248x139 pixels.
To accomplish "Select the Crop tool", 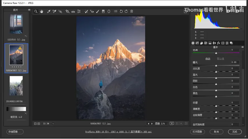I will (x=67, y=11).
